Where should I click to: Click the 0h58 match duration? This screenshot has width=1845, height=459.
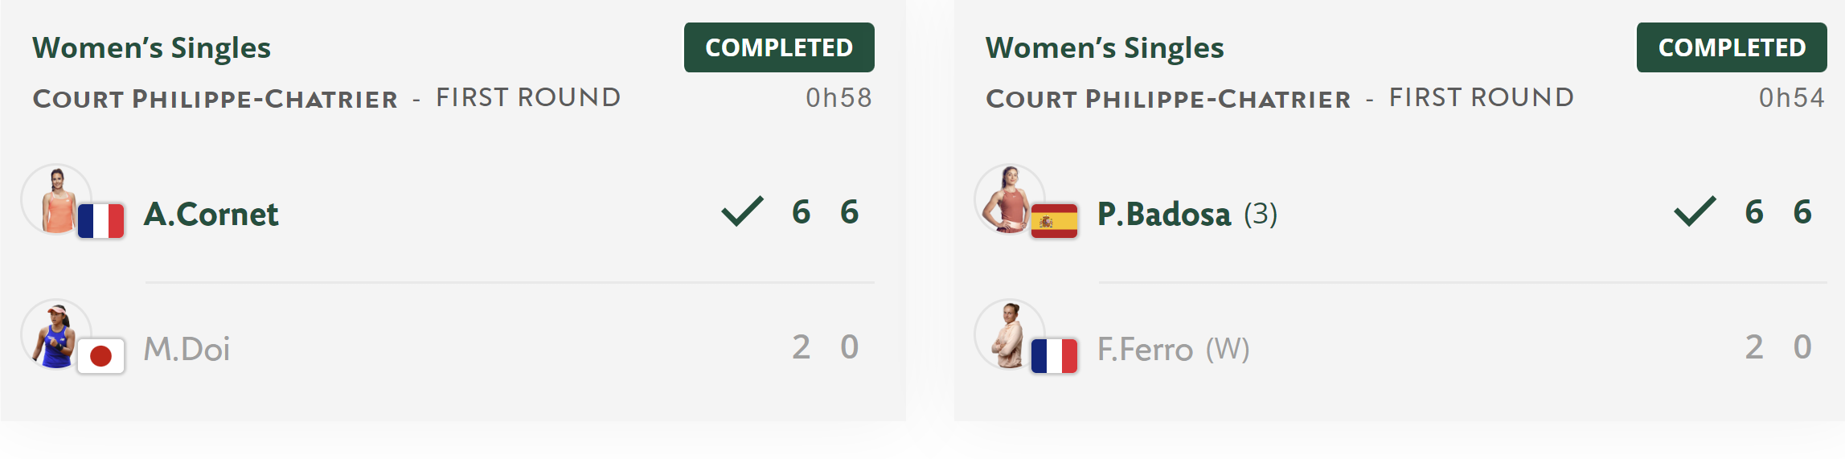point(838,98)
